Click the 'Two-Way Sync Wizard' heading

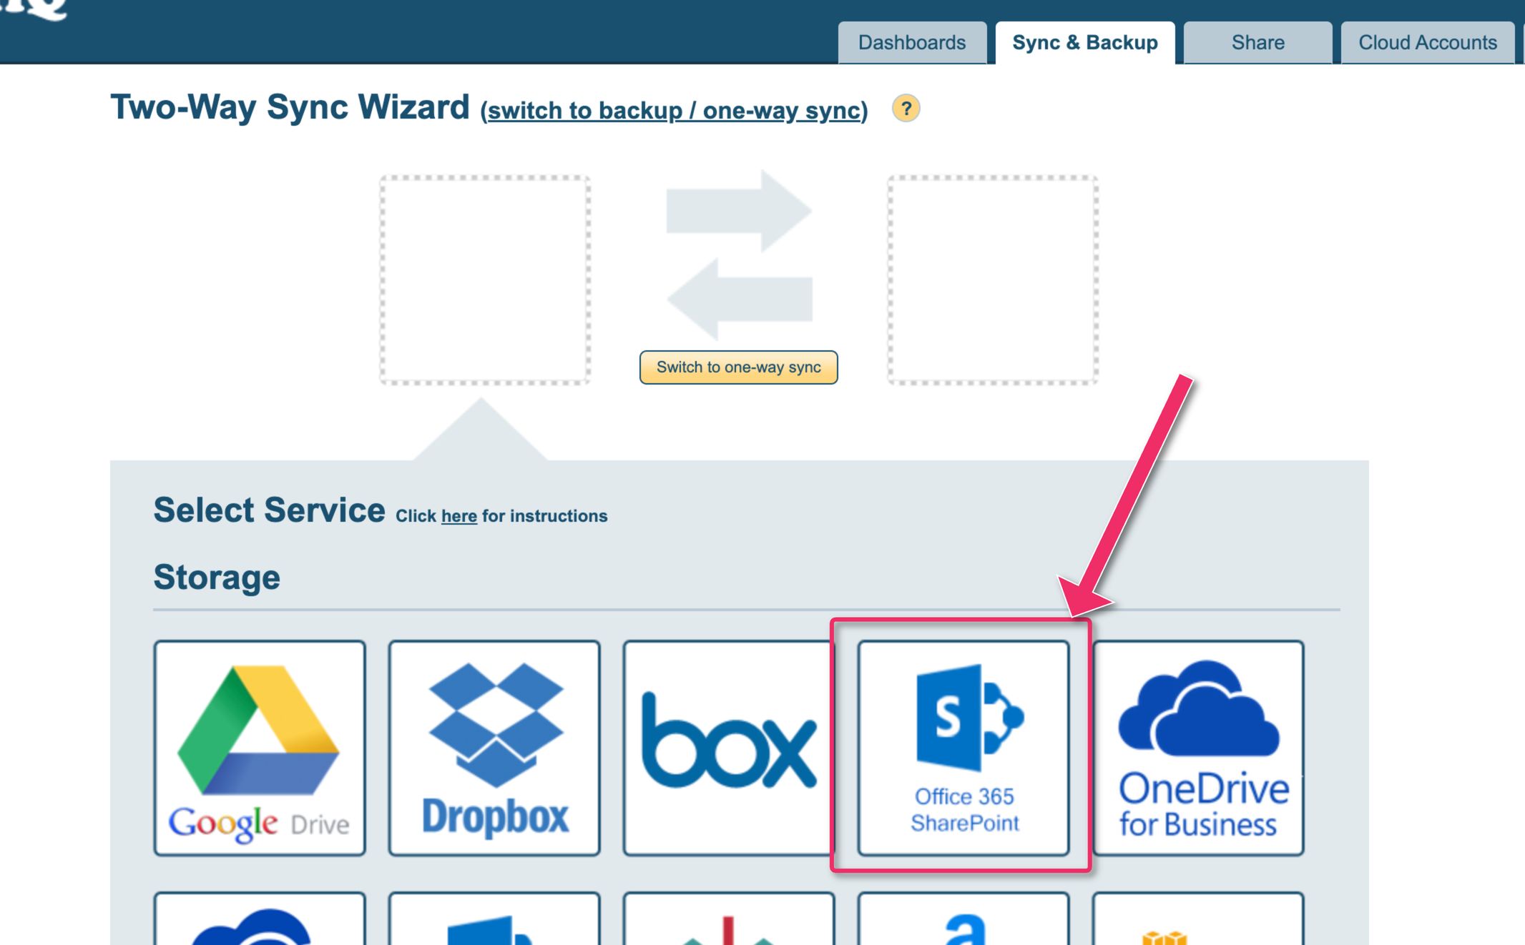(290, 107)
